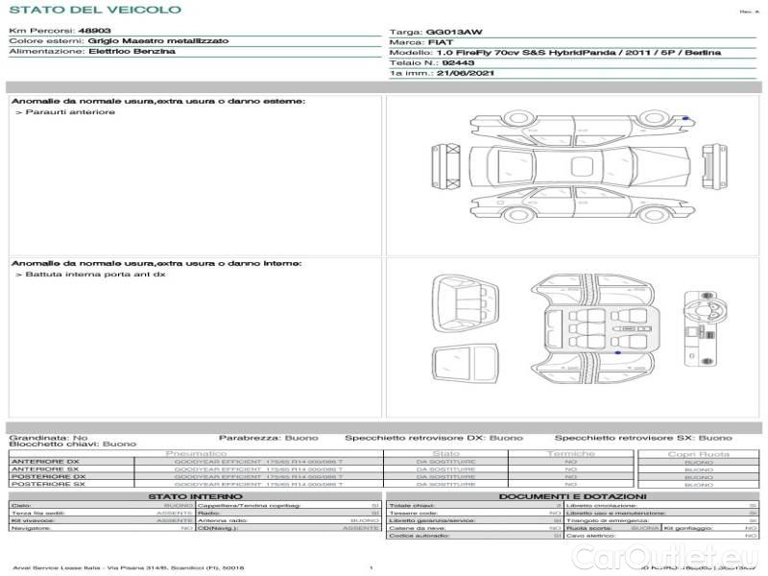The height and width of the screenshot is (576, 768).
Task: Select the "Totale chiavi:" row label
Action: (412, 506)
